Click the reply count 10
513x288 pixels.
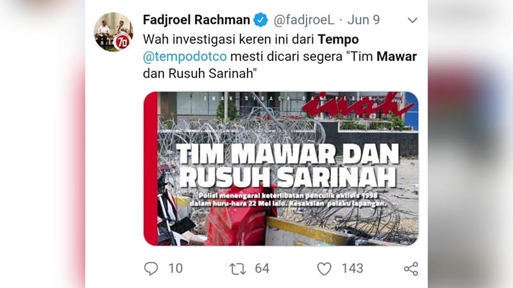coord(176,268)
